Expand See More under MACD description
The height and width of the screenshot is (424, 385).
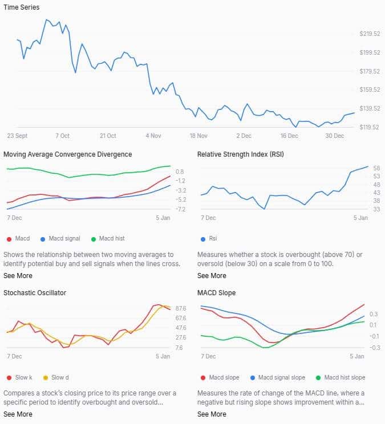18,276
